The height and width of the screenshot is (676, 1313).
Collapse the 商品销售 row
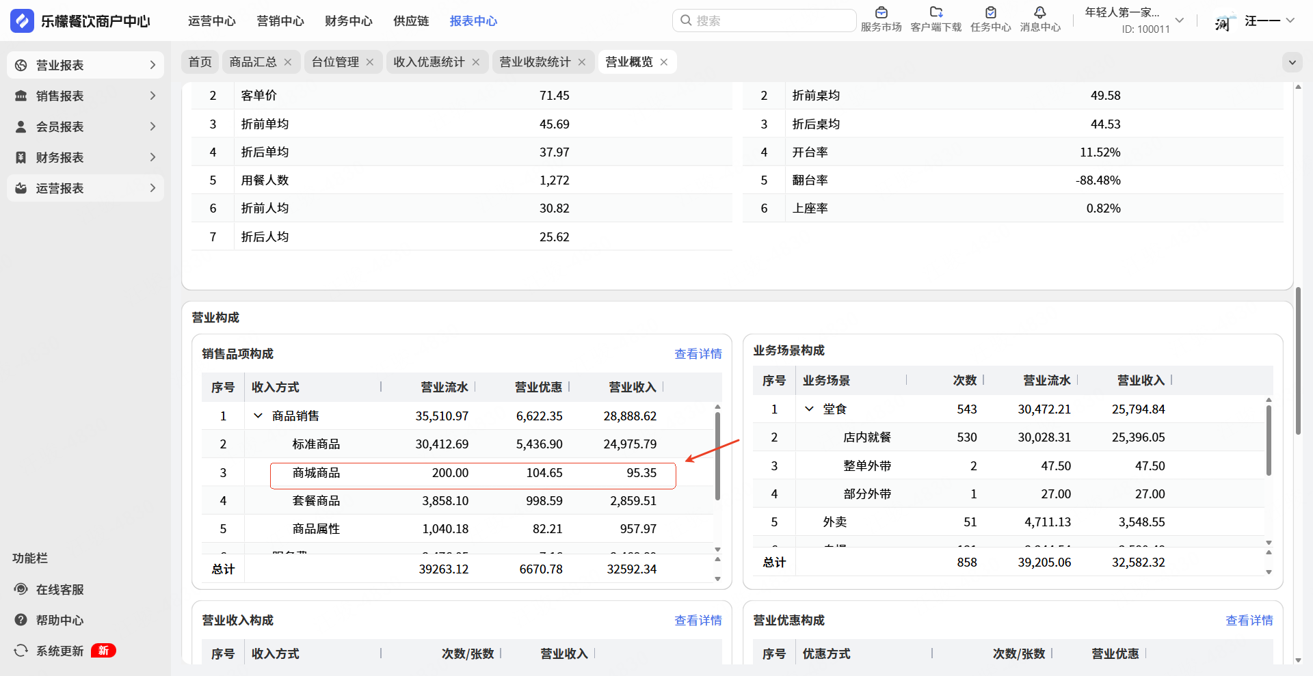point(258,416)
